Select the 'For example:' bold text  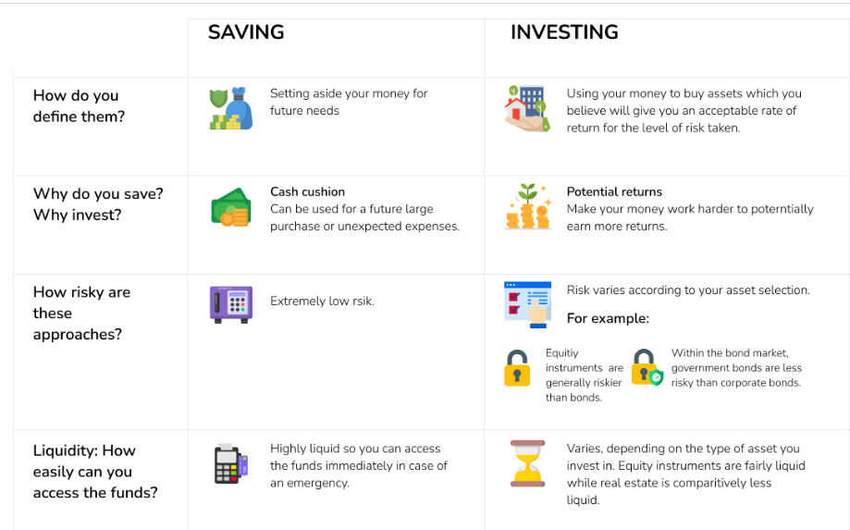[x=608, y=318]
